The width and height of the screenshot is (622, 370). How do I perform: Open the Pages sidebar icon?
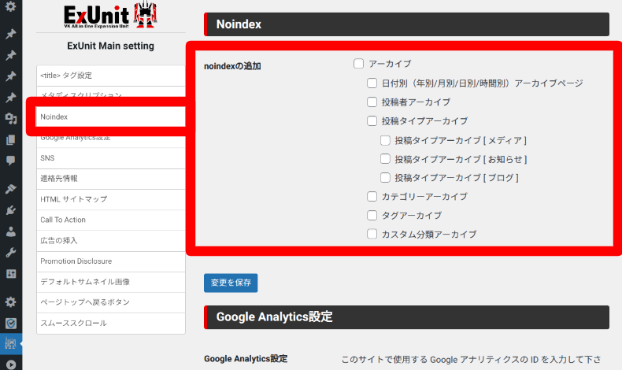(x=11, y=139)
